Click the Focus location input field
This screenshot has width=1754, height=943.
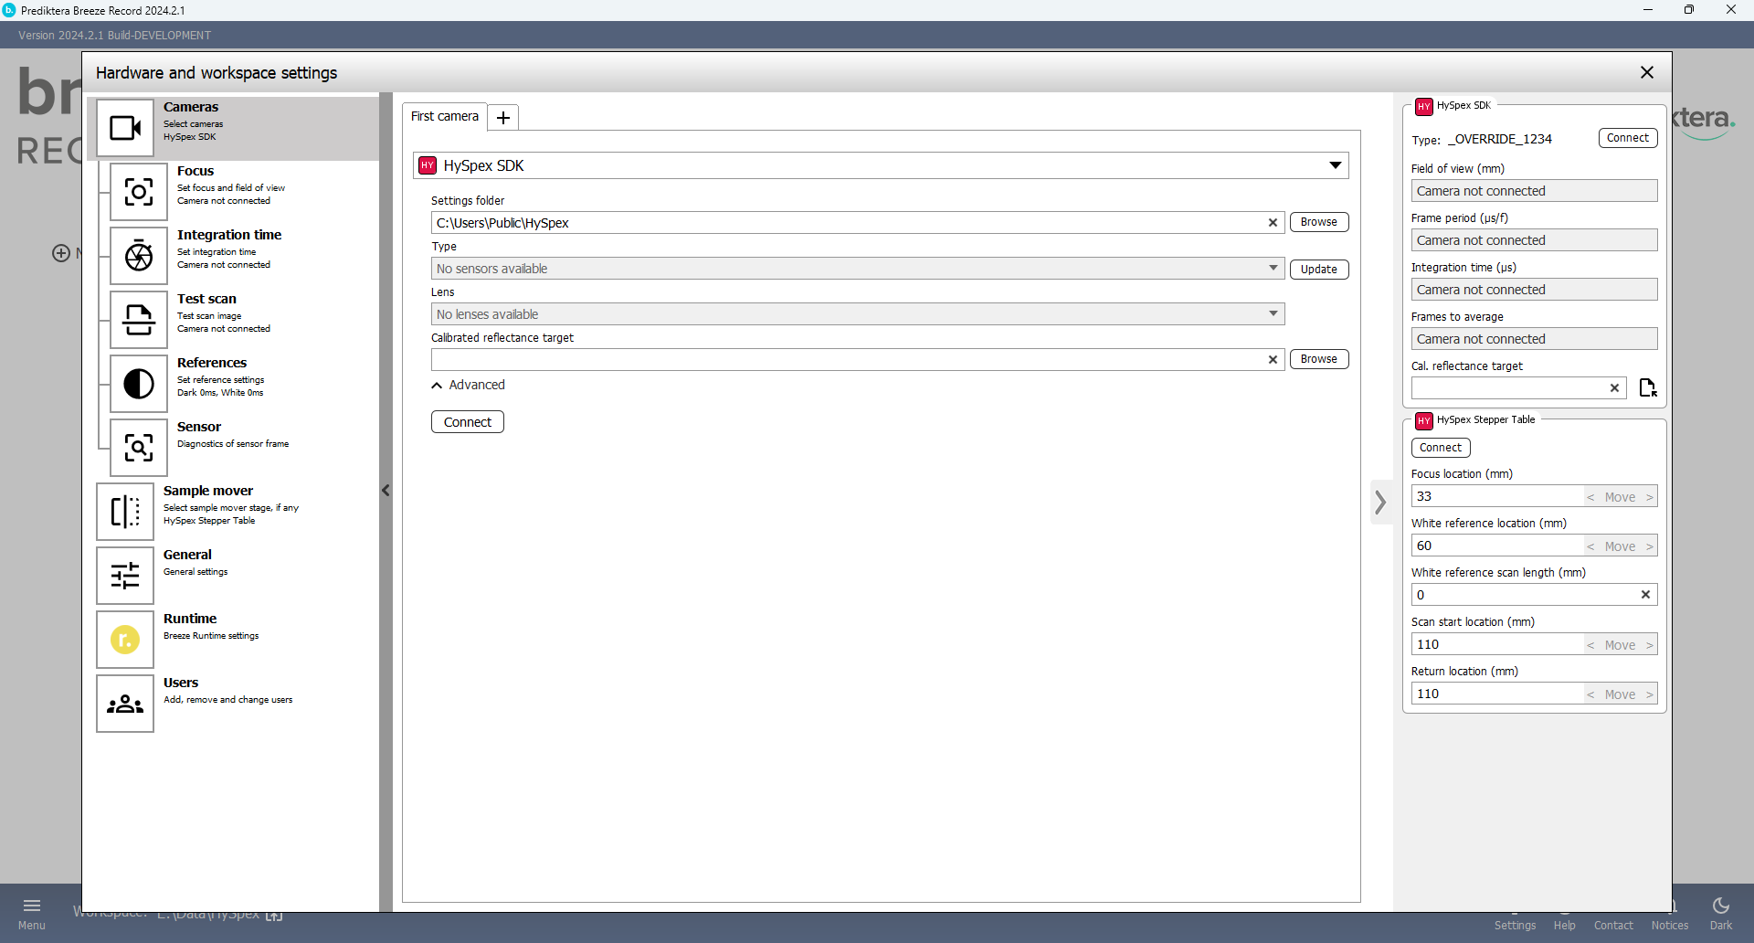(x=1496, y=496)
